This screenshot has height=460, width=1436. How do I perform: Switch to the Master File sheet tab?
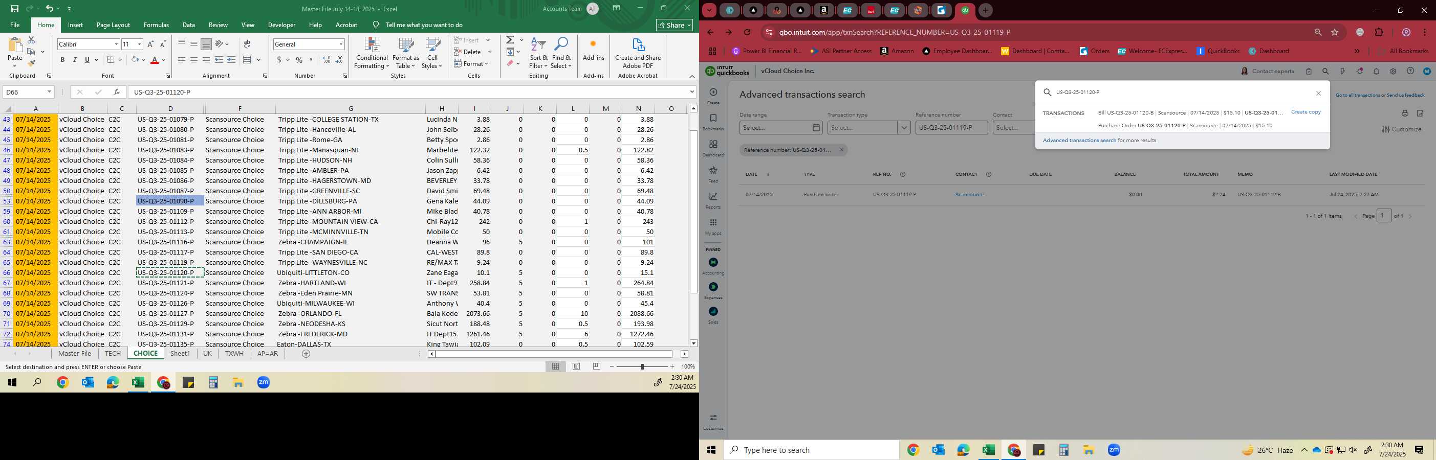click(75, 354)
